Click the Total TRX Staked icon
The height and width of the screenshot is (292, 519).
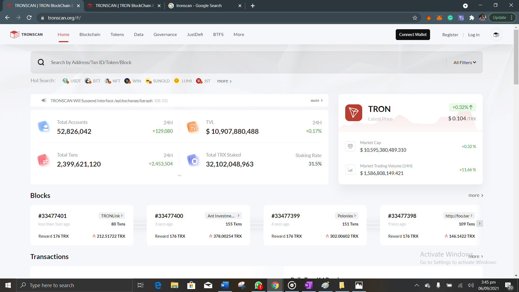click(193, 160)
